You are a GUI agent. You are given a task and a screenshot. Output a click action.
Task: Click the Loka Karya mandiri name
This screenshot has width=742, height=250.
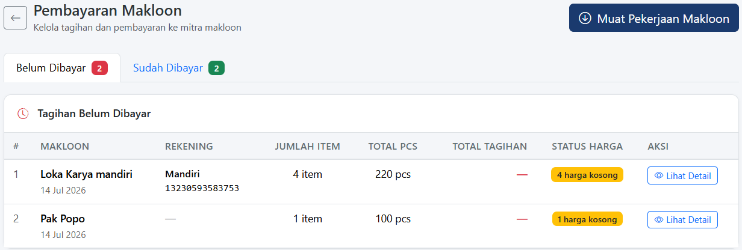pyautogui.click(x=87, y=174)
